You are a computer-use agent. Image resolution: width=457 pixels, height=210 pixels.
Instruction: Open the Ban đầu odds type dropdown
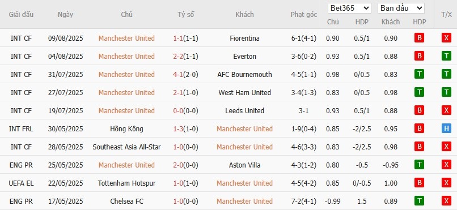point(401,8)
